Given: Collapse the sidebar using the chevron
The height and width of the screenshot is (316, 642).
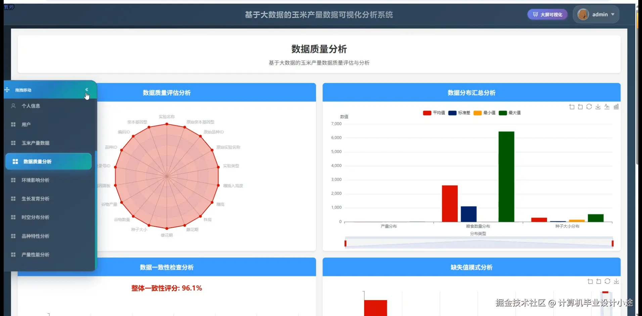Looking at the screenshot, I should pos(87,89).
